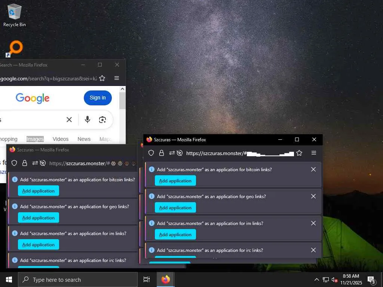Viewport: 383px width, 287px height.
Task: Click the Google logo
Action: 33,98
